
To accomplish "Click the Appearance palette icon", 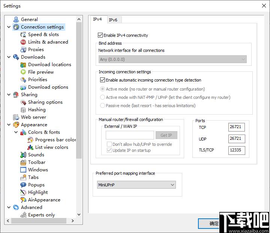I will 16,125.
